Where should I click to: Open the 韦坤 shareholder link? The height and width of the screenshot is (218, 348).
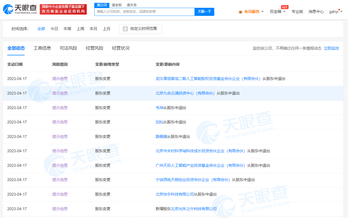[x=159, y=108]
